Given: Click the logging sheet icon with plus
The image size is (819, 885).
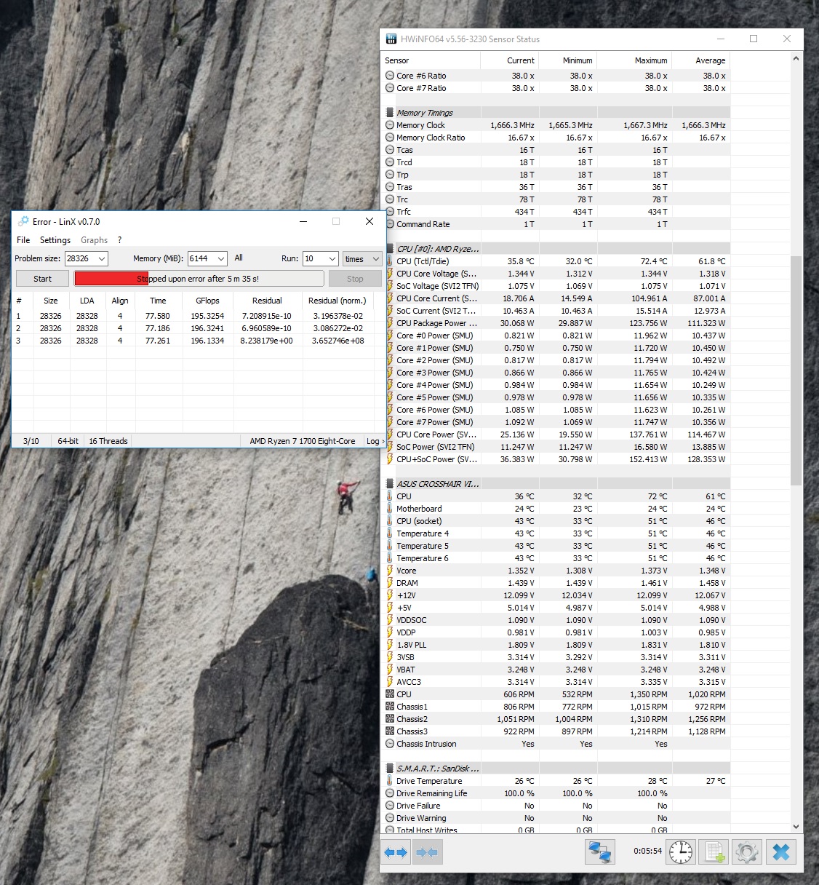Looking at the screenshot, I should (x=714, y=852).
